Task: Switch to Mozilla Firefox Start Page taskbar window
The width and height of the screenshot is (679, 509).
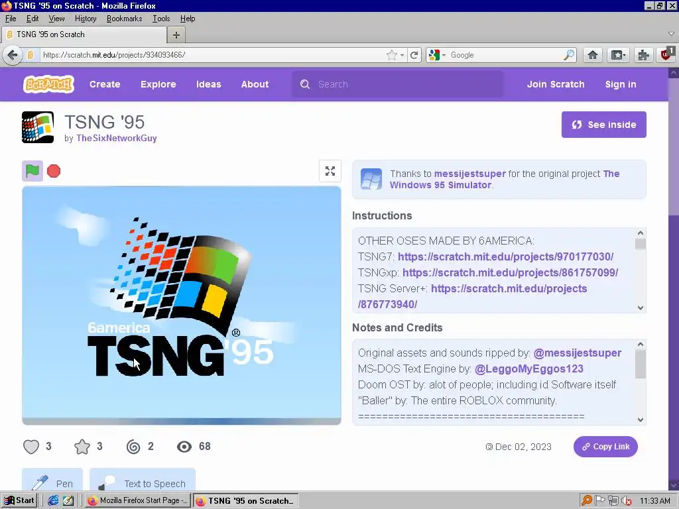Action: [x=138, y=501]
